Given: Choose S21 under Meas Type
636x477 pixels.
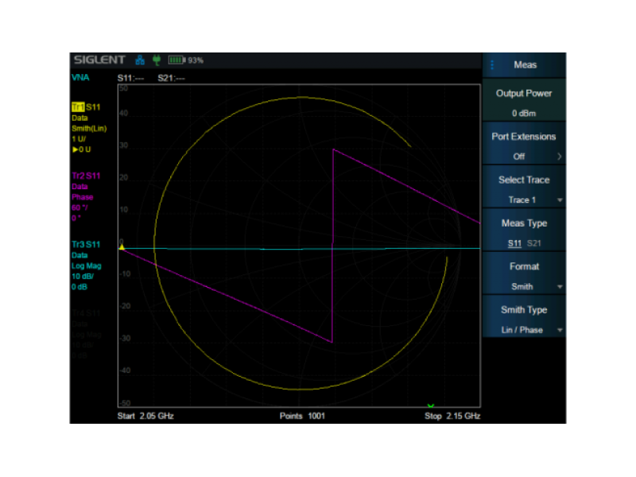Looking at the screenshot, I should click(x=533, y=243).
